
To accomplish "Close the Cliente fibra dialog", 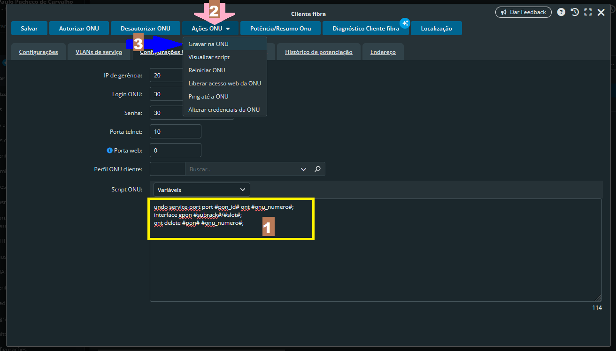I will coord(601,13).
